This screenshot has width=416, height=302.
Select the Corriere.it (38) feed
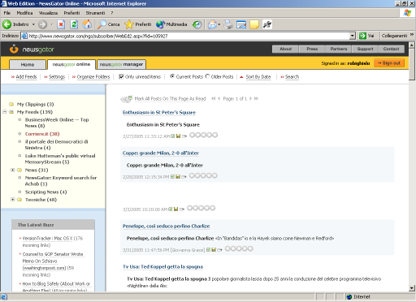pyautogui.click(x=42, y=134)
